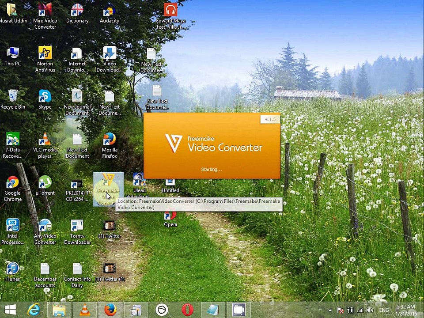Open File Explorer from the taskbar
This screenshot has height=318, width=424.
pos(59,310)
